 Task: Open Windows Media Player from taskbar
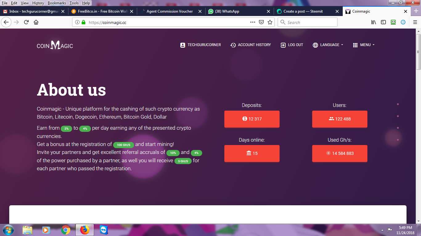point(46,230)
